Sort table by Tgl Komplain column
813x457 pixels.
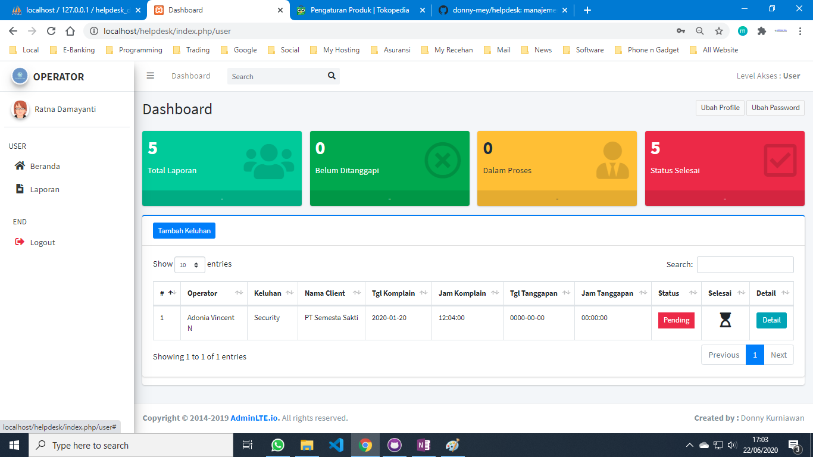pyautogui.click(x=398, y=293)
